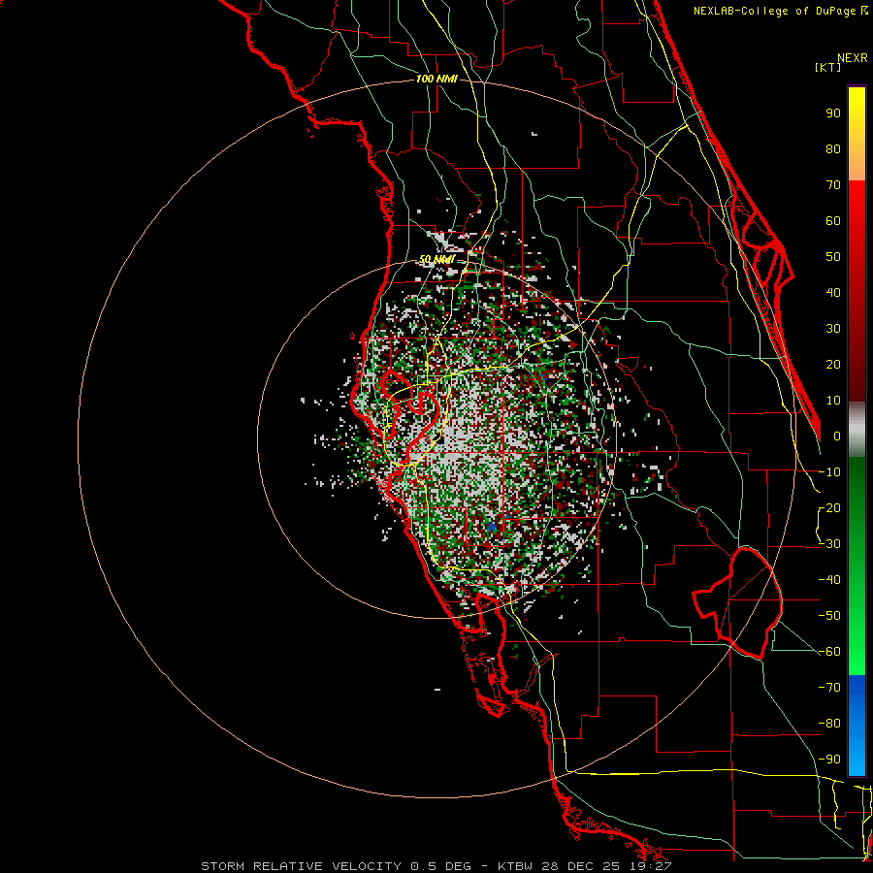
Task: Click the -50 value on the scale
Action: (829, 616)
